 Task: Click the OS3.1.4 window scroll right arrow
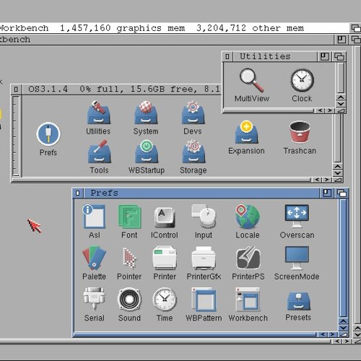coord(326,180)
